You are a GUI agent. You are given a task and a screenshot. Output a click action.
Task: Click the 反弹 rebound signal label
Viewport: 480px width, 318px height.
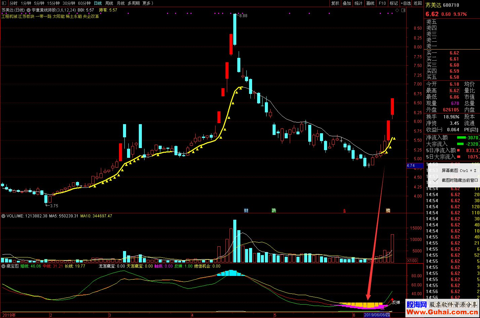click(396, 302)
